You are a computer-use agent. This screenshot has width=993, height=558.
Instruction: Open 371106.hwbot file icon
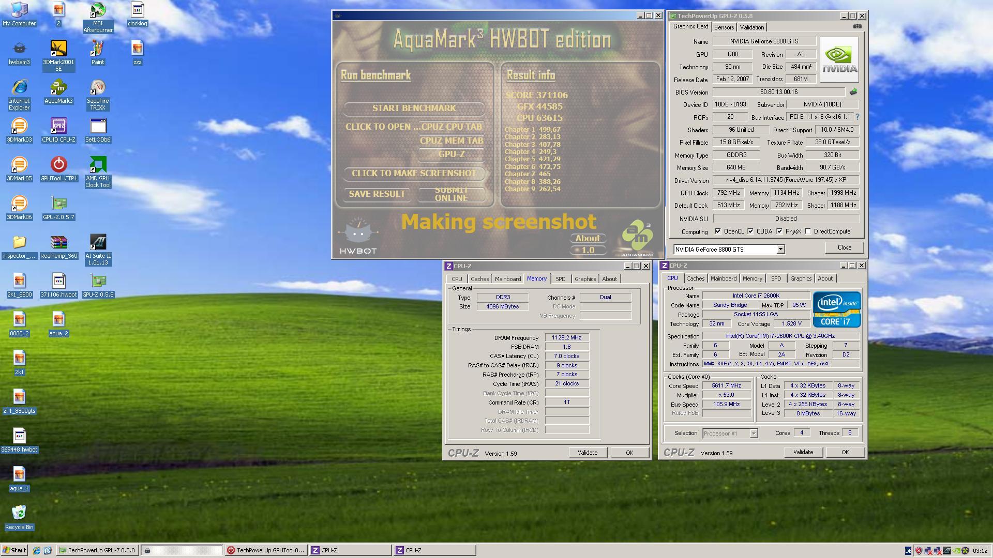[58, 285]
